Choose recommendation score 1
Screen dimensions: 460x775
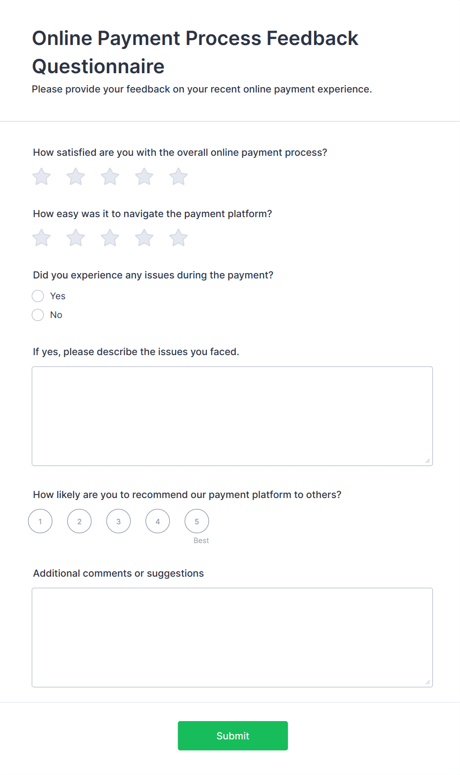40,521
